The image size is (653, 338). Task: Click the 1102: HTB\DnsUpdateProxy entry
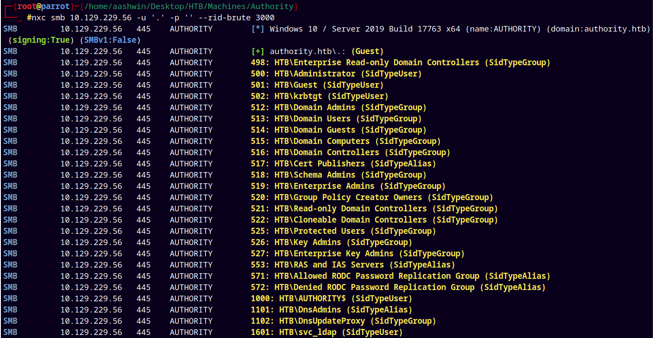pyautogui.click(x=343, y=321)
